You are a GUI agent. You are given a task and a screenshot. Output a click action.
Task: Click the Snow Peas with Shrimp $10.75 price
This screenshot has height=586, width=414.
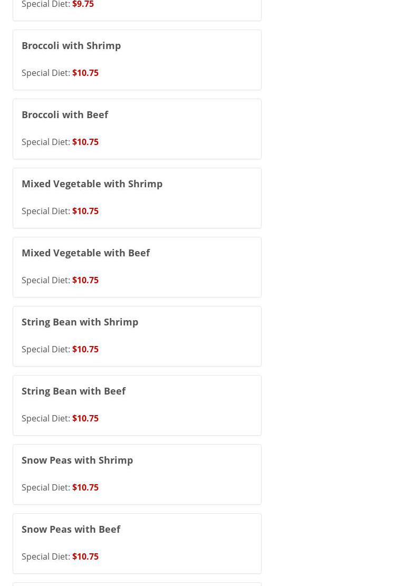85,487
